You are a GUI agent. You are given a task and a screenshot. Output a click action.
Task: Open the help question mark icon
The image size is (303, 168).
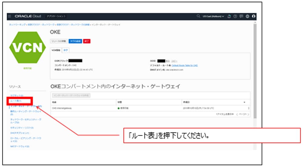click(x=235, y=16)
